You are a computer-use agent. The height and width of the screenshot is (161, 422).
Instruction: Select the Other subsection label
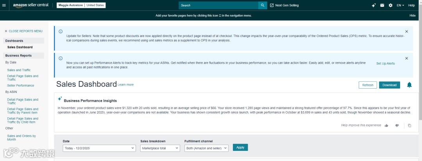pos(9,128)
